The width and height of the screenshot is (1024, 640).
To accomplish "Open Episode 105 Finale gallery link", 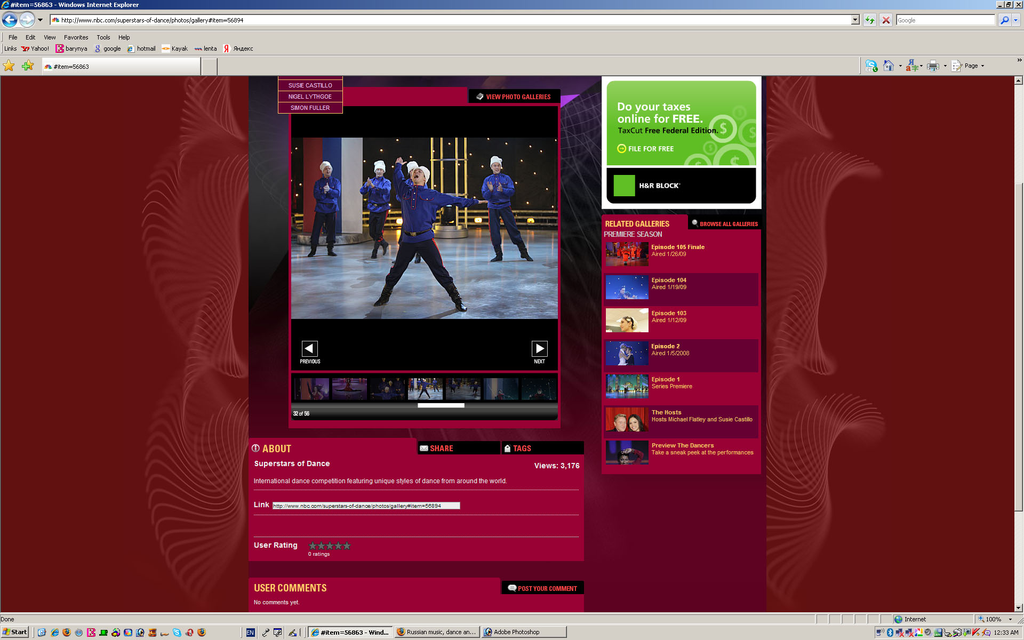I will (x=677, y=247).
